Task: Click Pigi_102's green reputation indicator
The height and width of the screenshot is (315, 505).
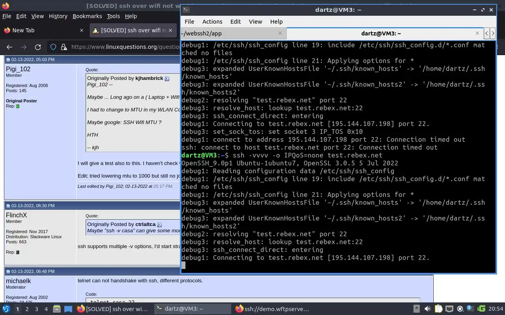Action: (x=17, y=106)
